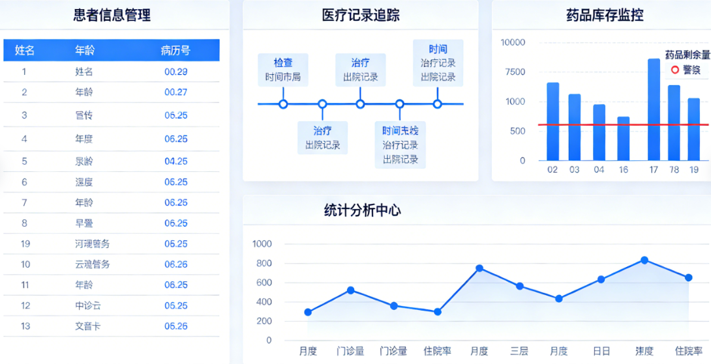Click the 三层 x-axis label

pyautogui.click(x=519, y=351)
